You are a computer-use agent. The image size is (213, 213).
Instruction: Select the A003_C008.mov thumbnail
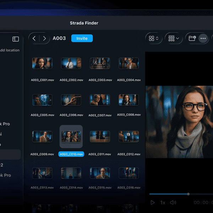coord(129,100)
